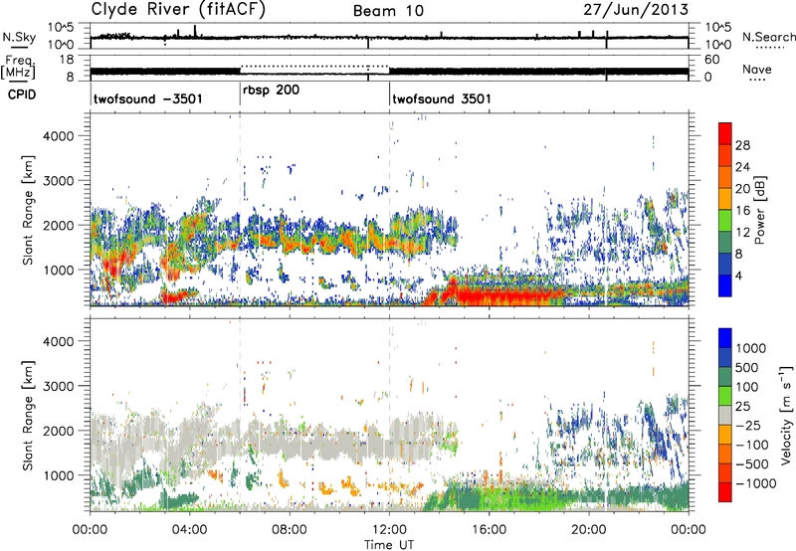Click the '4' tick on the power scale
Viewport: 796px width, 551px height.
click(x=739, y=275)
